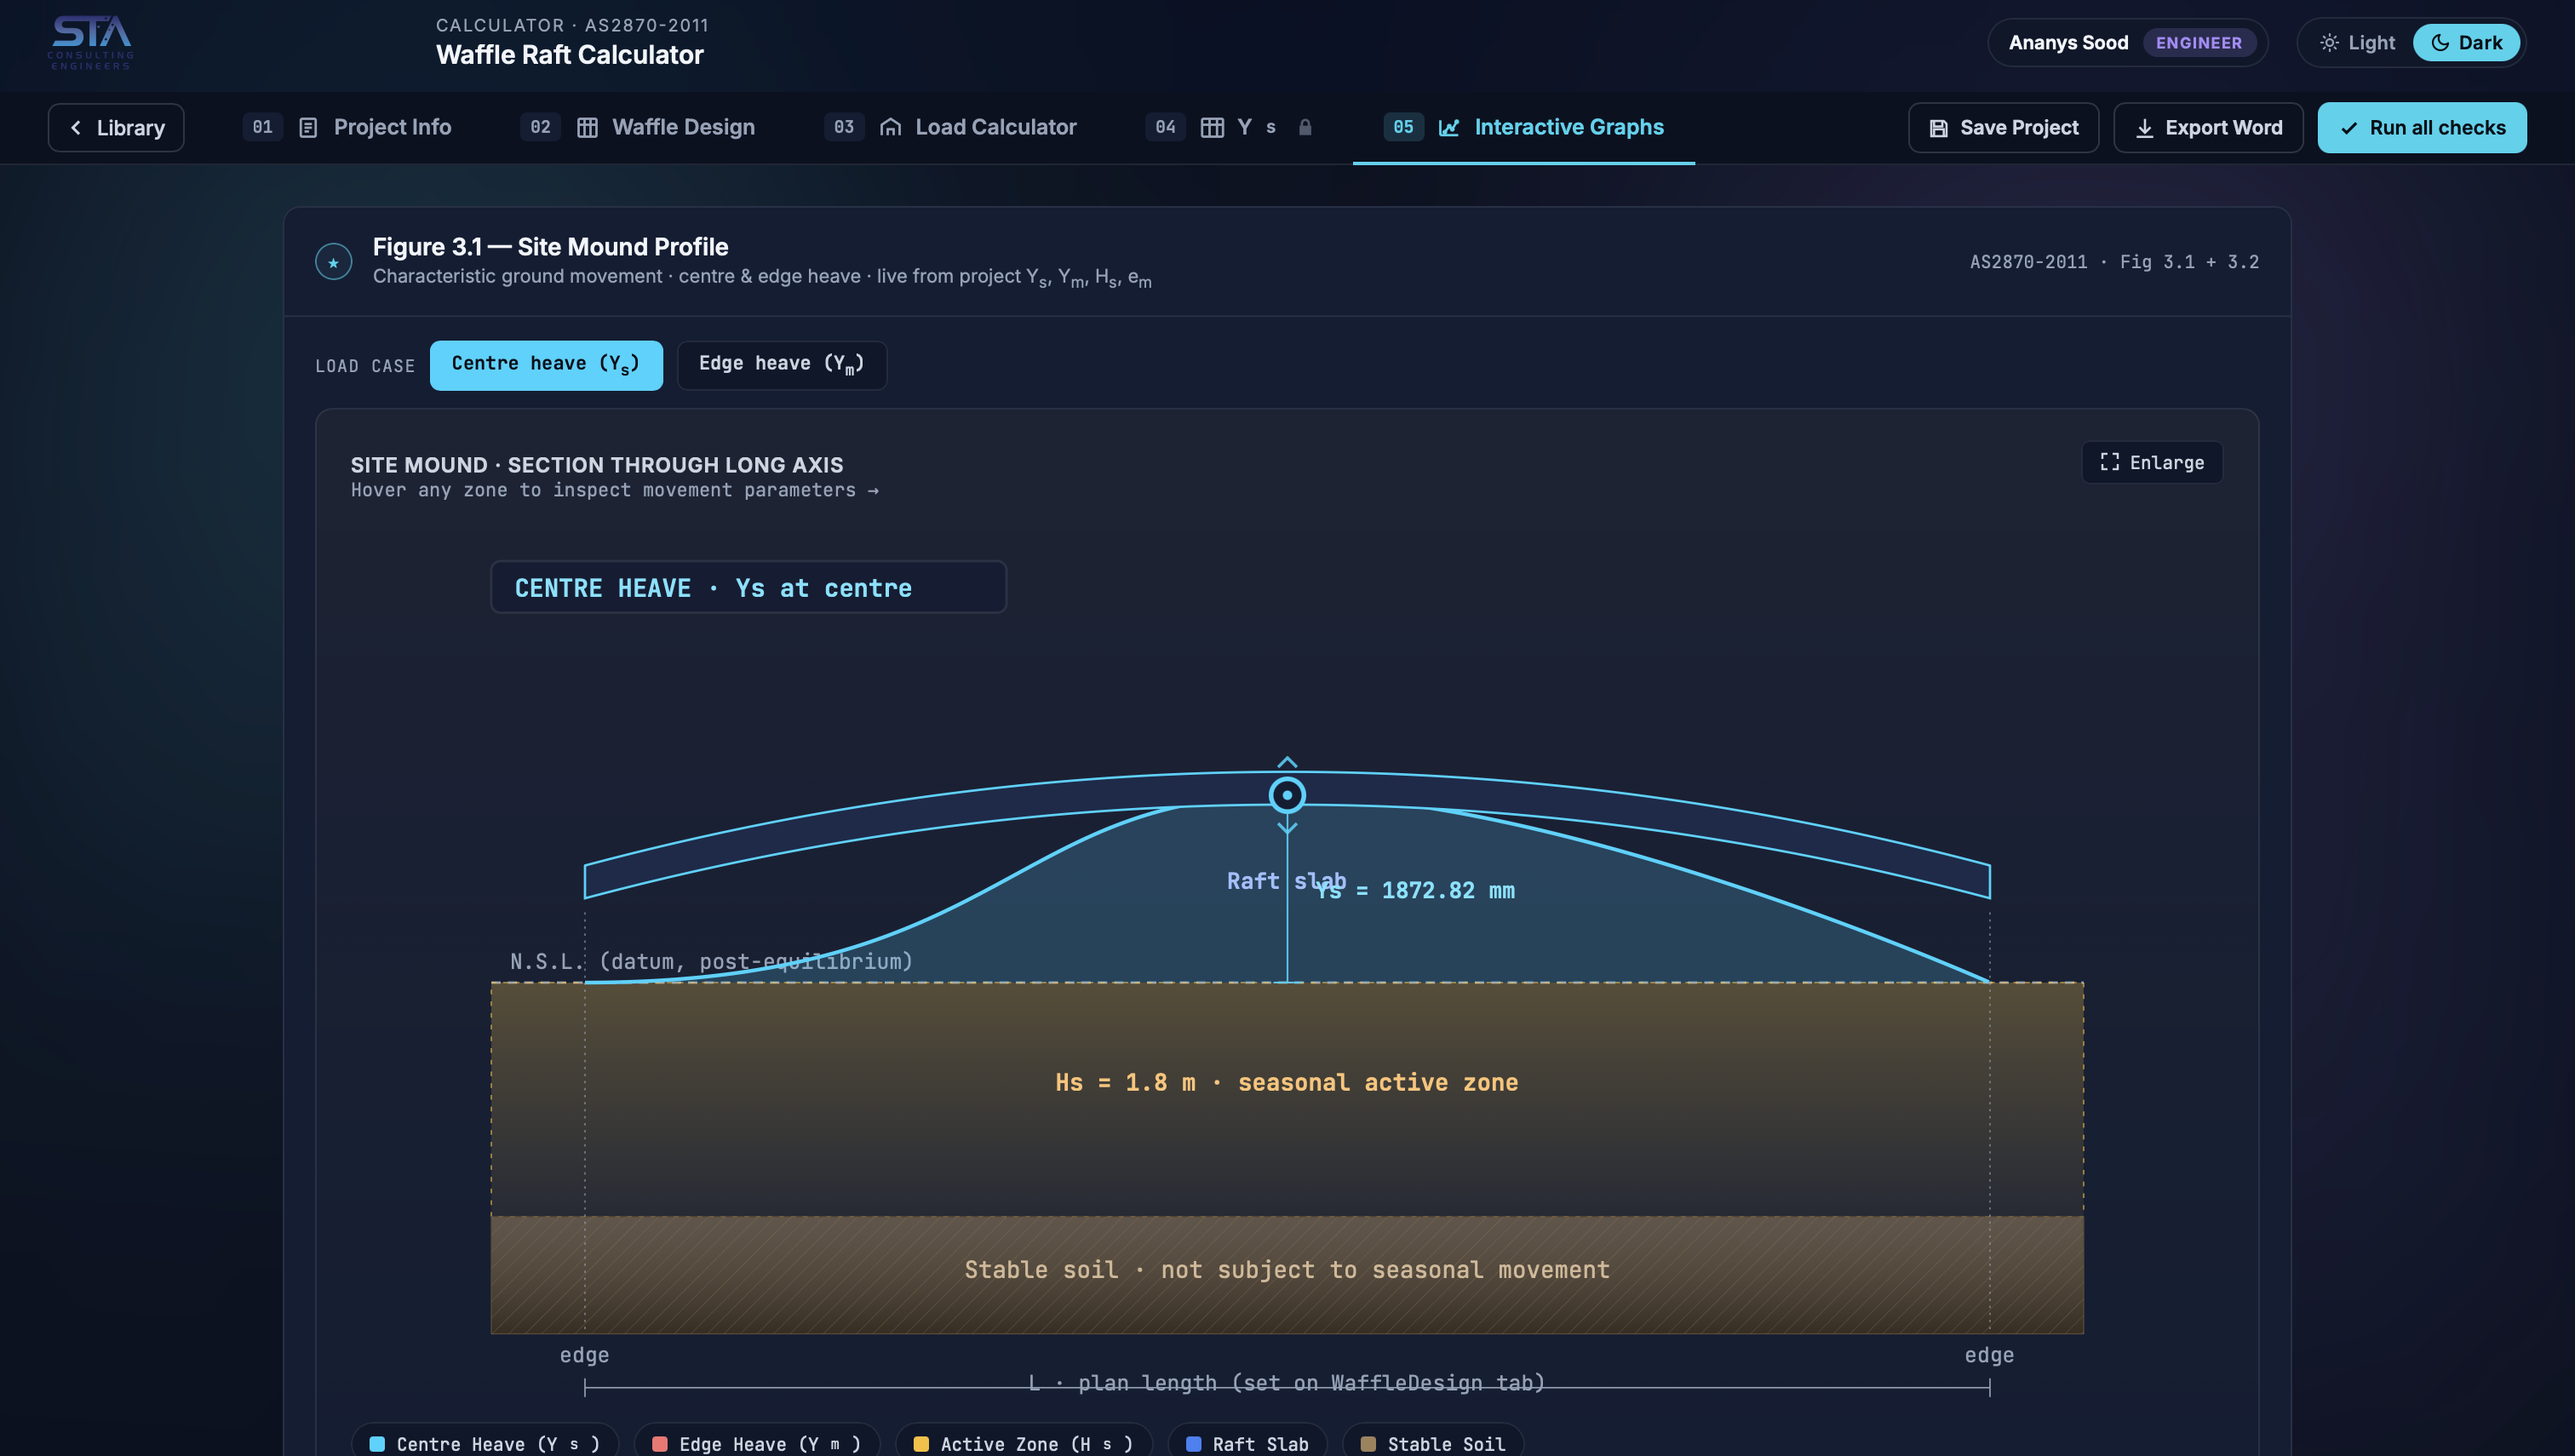
Task: Click the red Edge Heave colour swatch
Action: click(x=660, y=1444)
